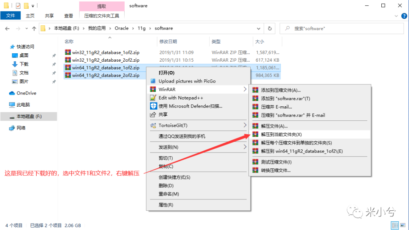The image size is (409, 230).
Task: Click the WinRAR icon beside 添加到压缩文件(A)...
Action: (255, 90)
